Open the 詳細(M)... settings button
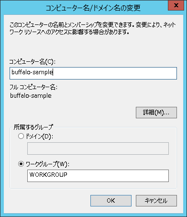Screen dimensions: 187x217 156,113
